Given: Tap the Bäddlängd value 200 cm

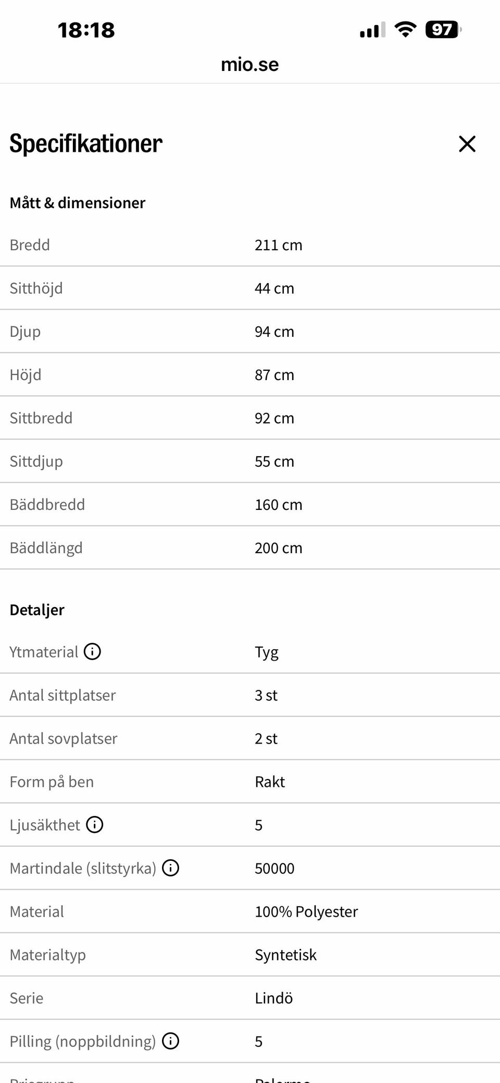Looking at the screenshot, I should coord(279,547).
